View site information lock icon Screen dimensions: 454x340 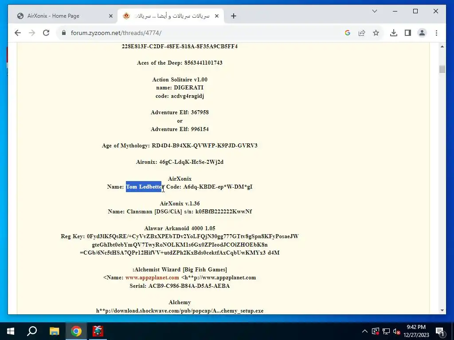[x=64, y=33]
